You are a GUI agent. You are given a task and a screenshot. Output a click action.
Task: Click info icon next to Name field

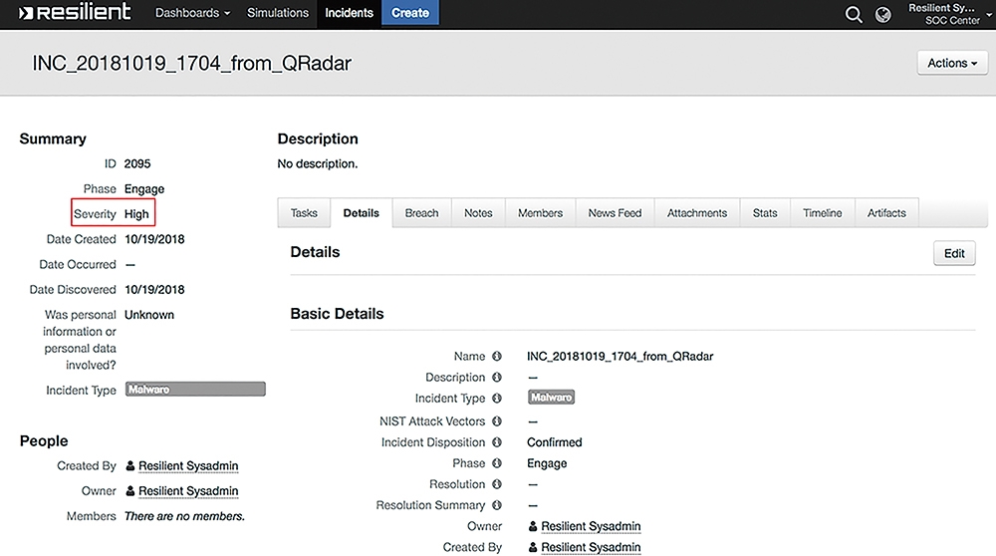497,356
